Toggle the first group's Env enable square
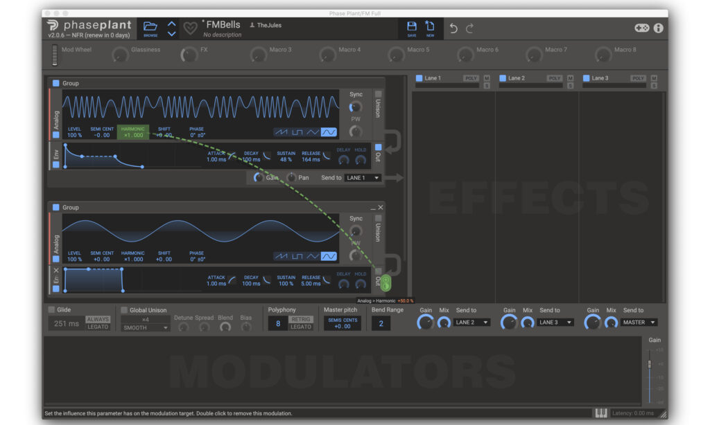710x425 pixels. coord(56,165)
